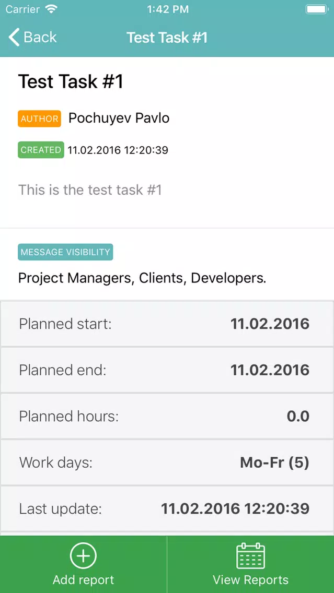Tap the green CREATED badge
Viewport: 334px width, 593px height.
pos(41,150)
